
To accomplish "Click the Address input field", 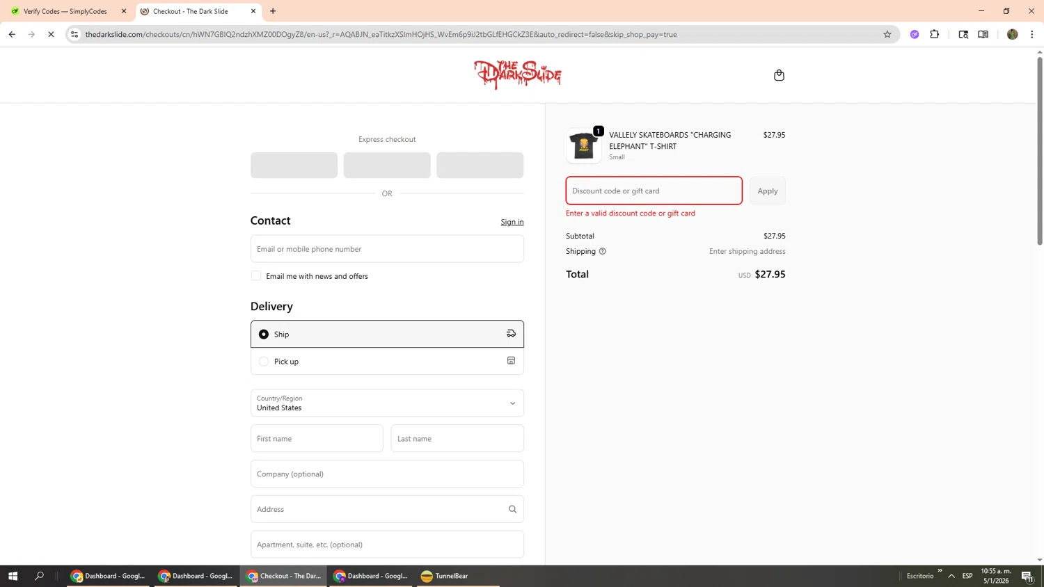I will point(387,509).
